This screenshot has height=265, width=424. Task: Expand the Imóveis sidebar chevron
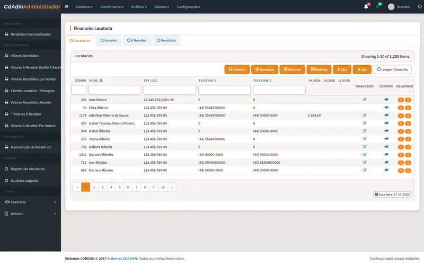(55, 214)
